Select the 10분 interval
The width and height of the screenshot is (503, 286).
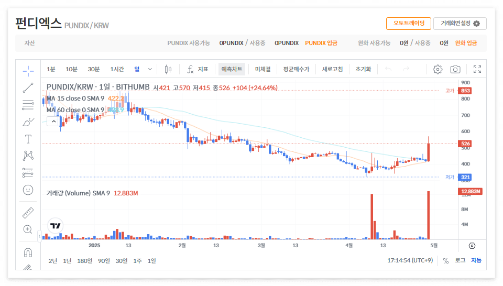click(x=71, y=69)
